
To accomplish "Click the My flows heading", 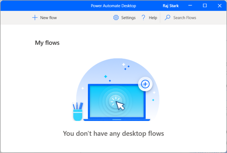I will 47,43.
